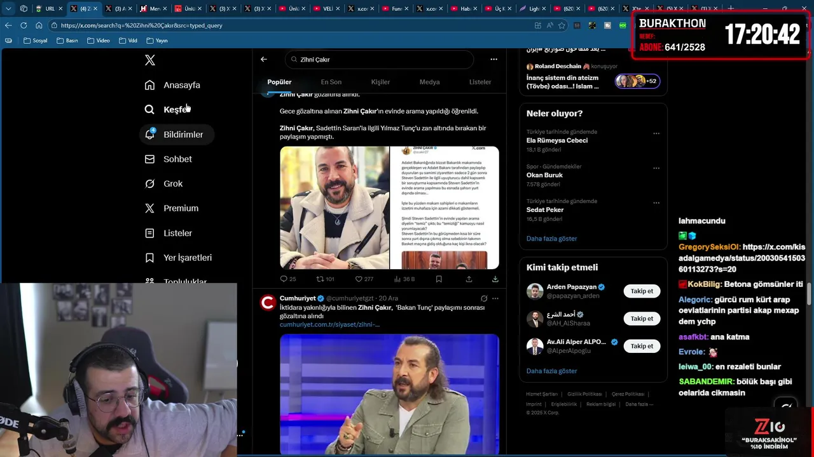Switch to the URL browser tab

(x=50, y=8)
